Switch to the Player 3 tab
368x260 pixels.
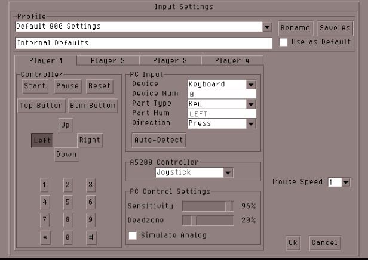tap(170, 61)
